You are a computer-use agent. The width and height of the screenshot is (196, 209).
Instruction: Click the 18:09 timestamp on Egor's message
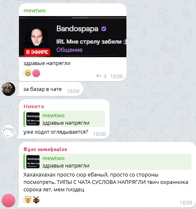(x=186, y=202)
